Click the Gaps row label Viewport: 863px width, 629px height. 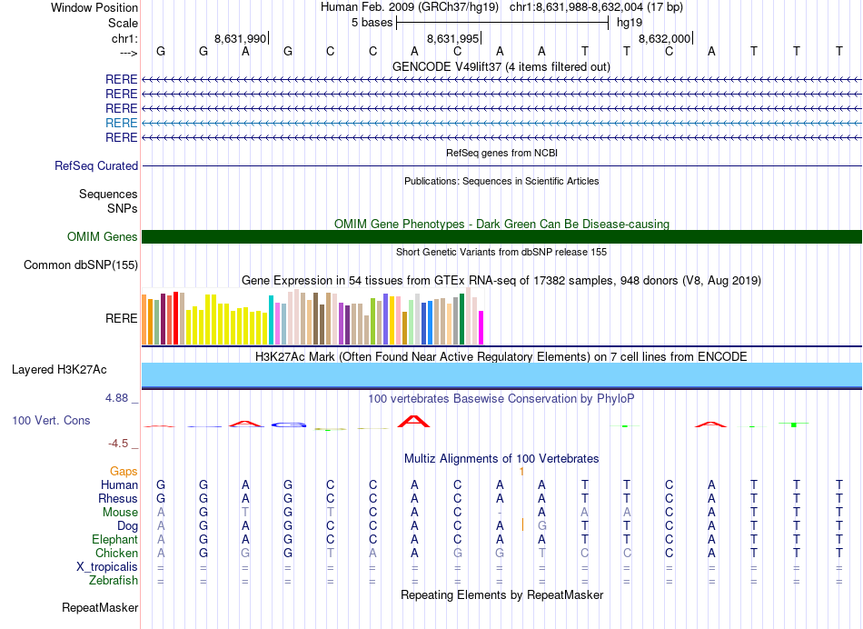124,472
